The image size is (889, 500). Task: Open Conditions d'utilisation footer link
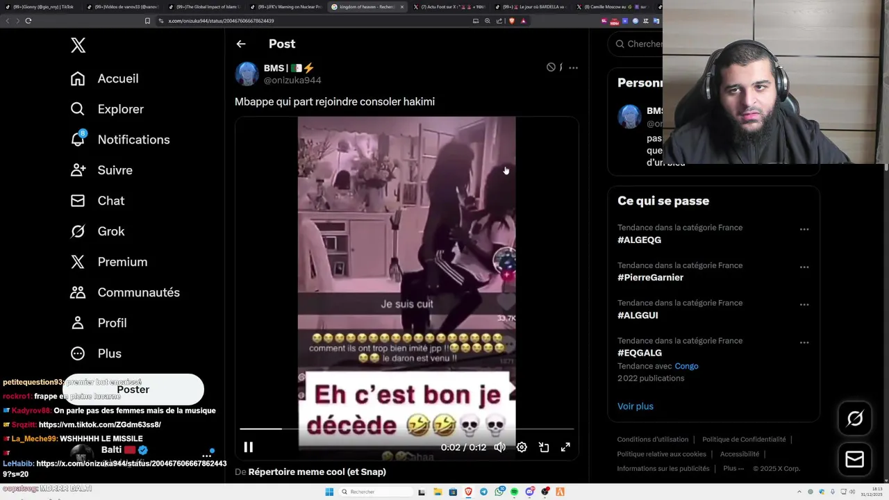tap(653, 440)
